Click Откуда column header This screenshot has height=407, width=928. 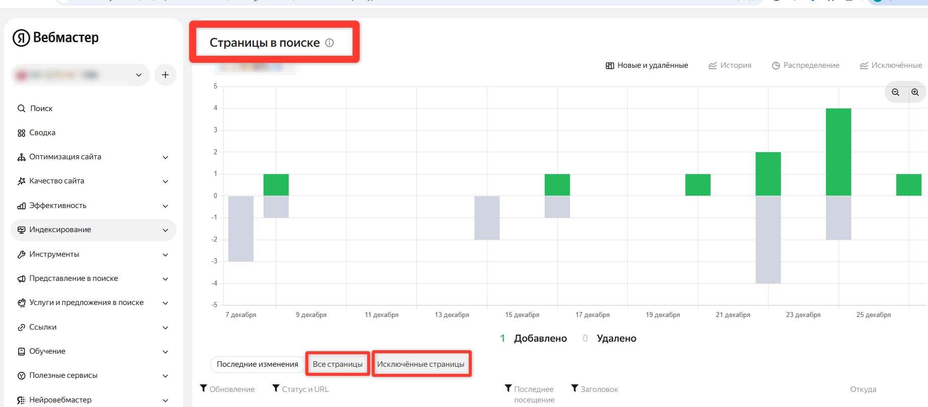coord(863,389)
